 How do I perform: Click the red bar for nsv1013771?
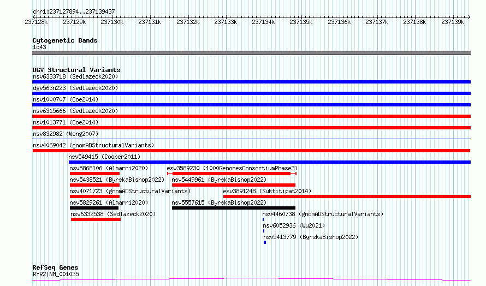click(251, 128)
